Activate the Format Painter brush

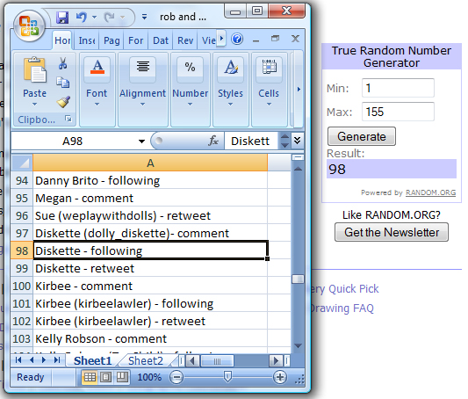(63, 102)
